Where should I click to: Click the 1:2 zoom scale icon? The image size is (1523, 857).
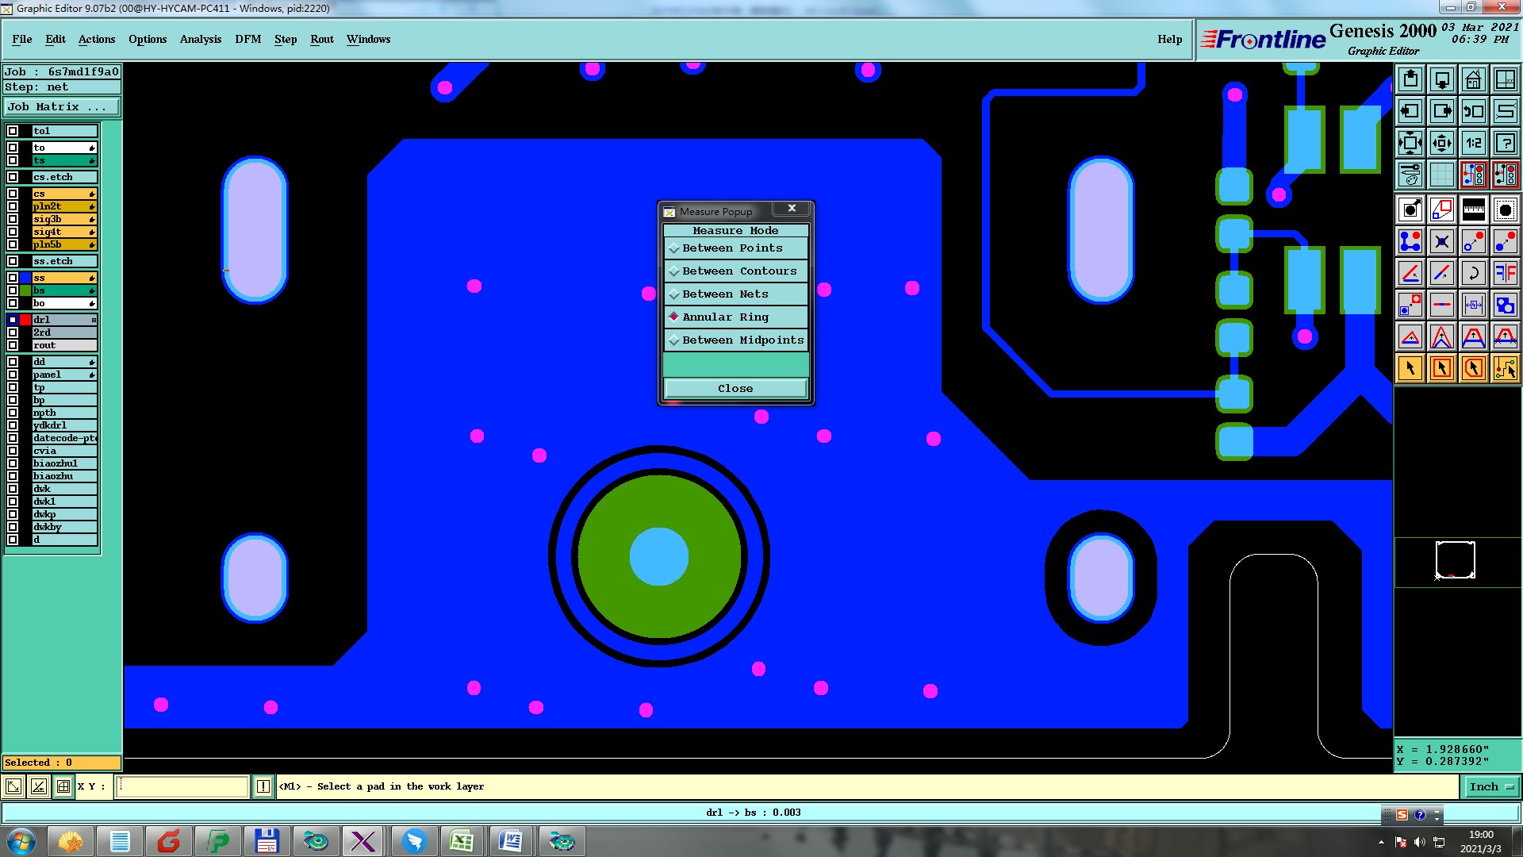point(1474,143)
